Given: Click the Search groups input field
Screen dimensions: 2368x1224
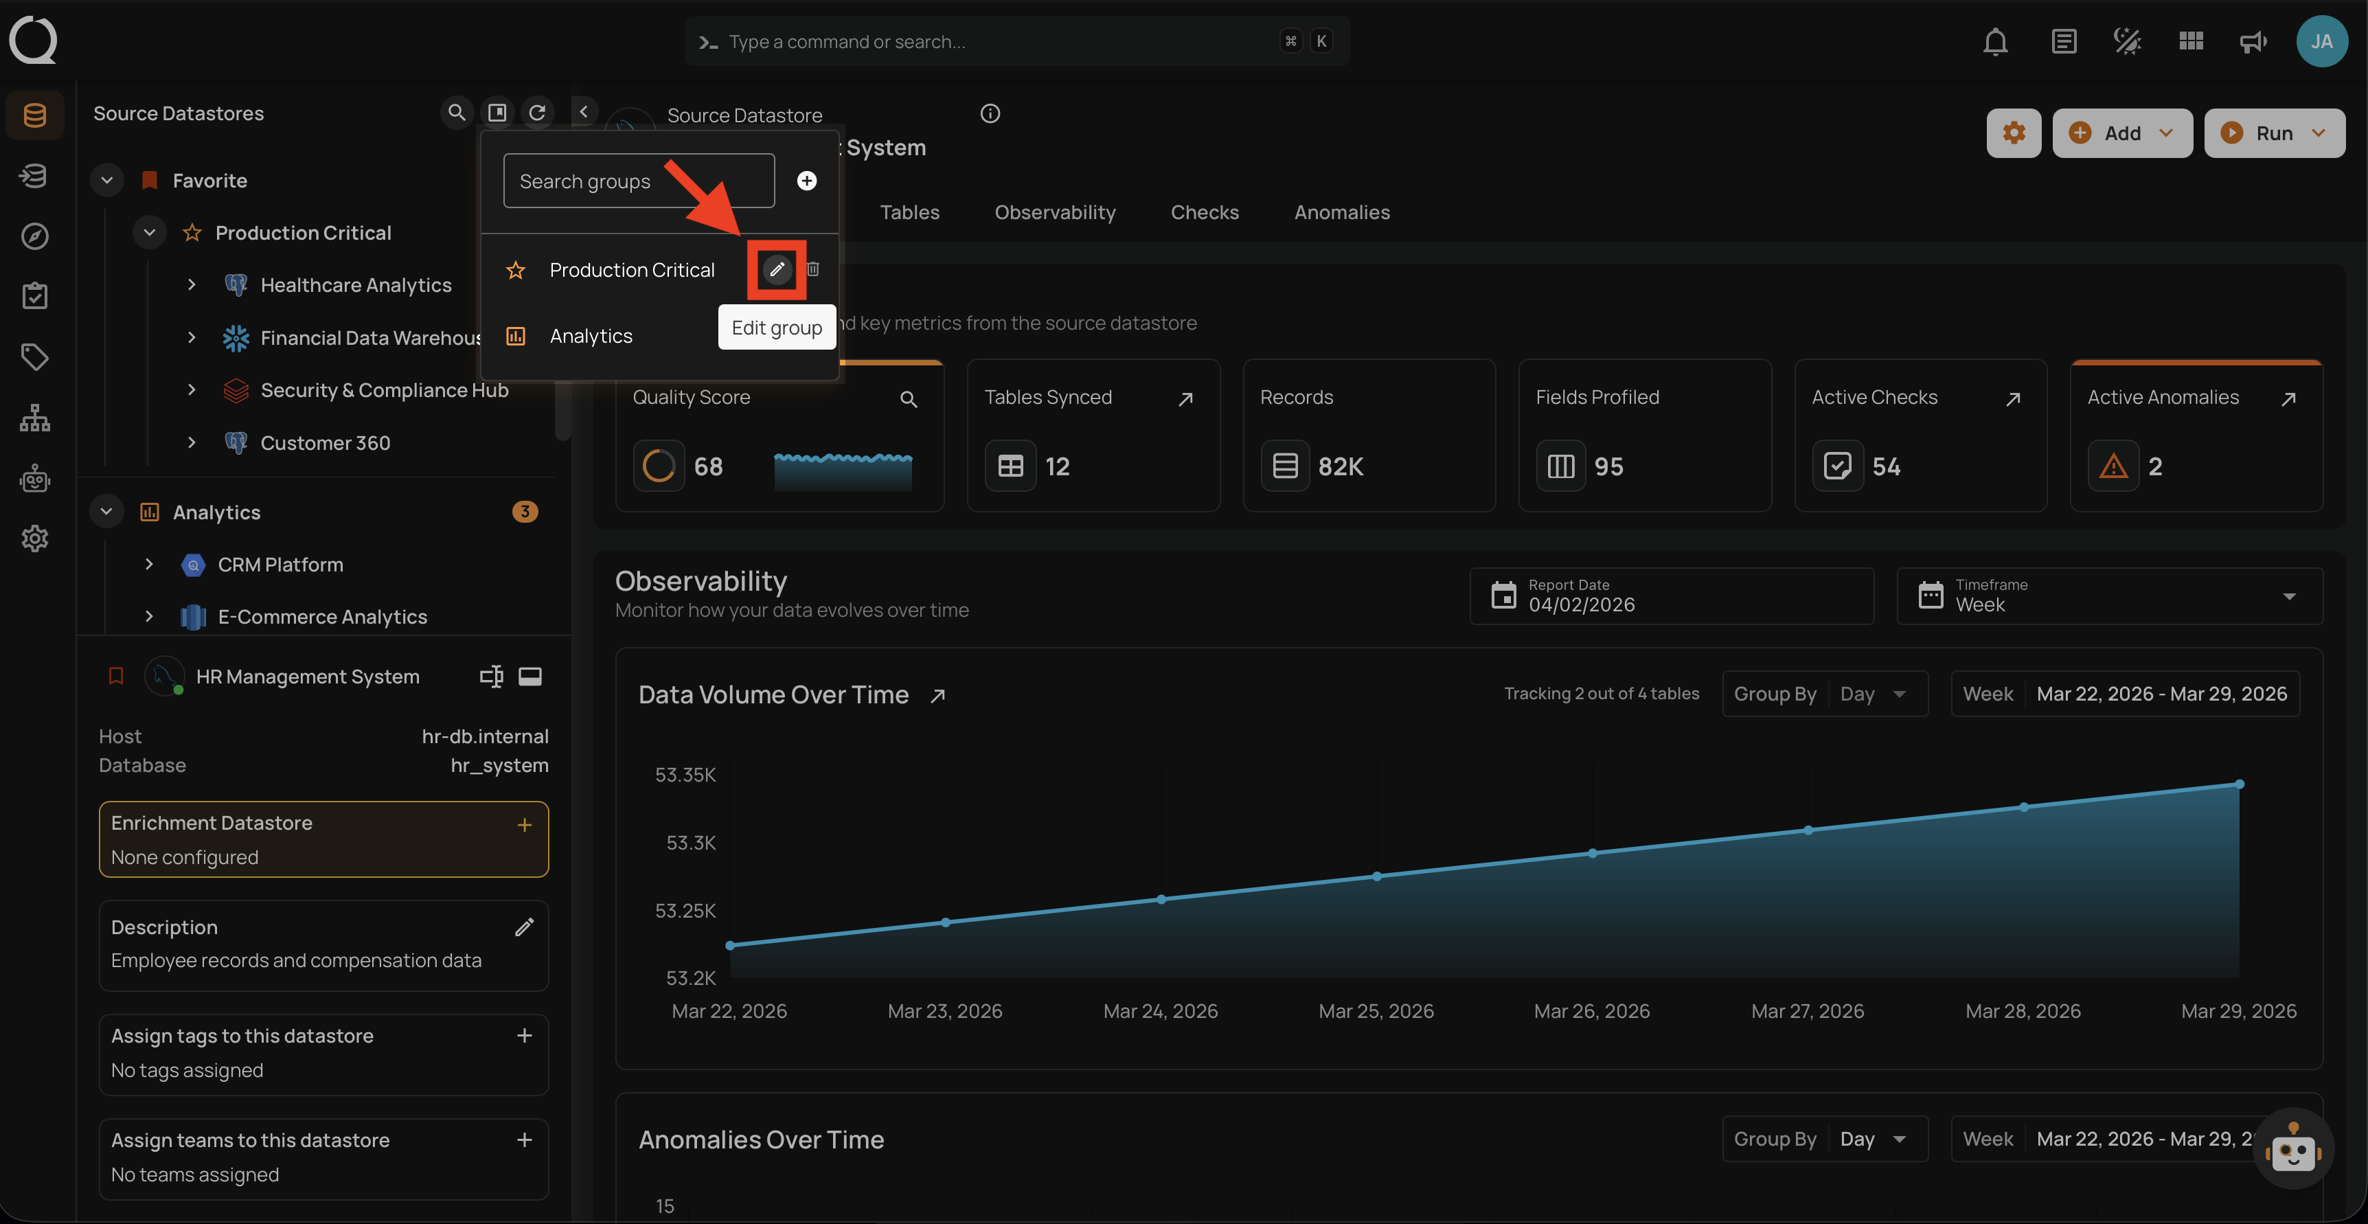Looking at the screenshot, I should (638, 181).
